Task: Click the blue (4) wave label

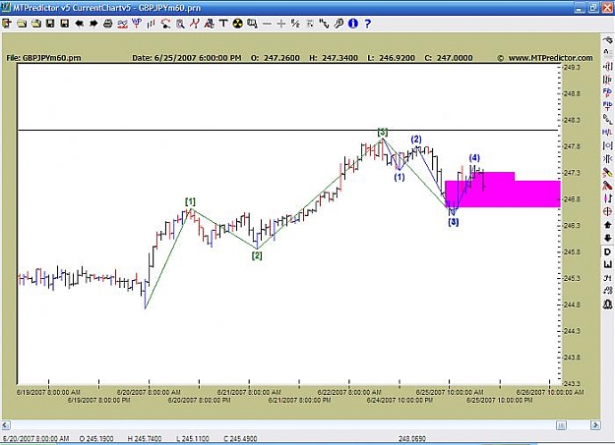Action: coord(474,158)
